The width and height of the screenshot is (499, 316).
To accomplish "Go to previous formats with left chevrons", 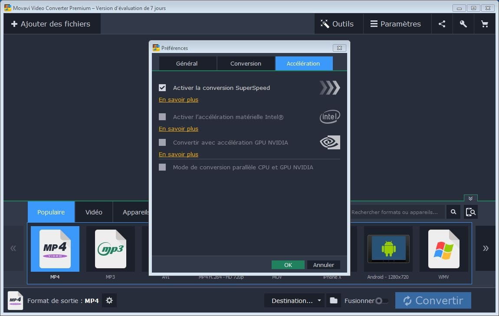I will (13, 248).
